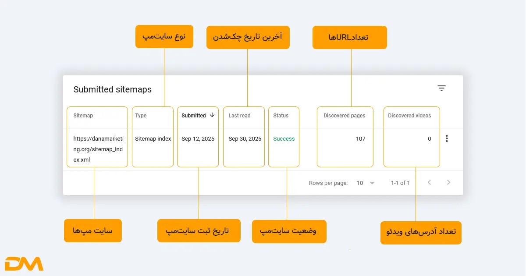Open the filter icon in Submitted sitemaps
This screenshot has height=276, width=526.
pos(441,88)
